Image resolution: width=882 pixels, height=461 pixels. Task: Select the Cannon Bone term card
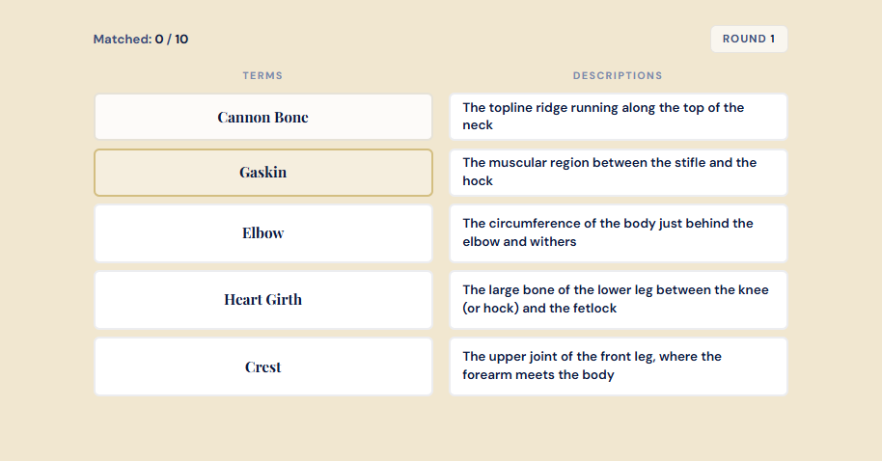263,117
